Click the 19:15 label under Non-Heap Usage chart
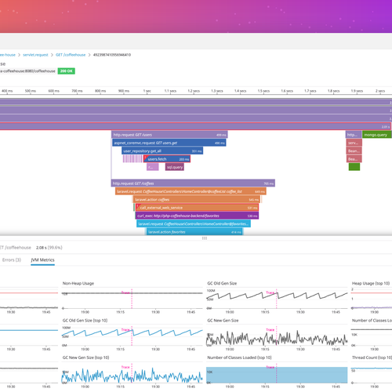 (120, 312)
